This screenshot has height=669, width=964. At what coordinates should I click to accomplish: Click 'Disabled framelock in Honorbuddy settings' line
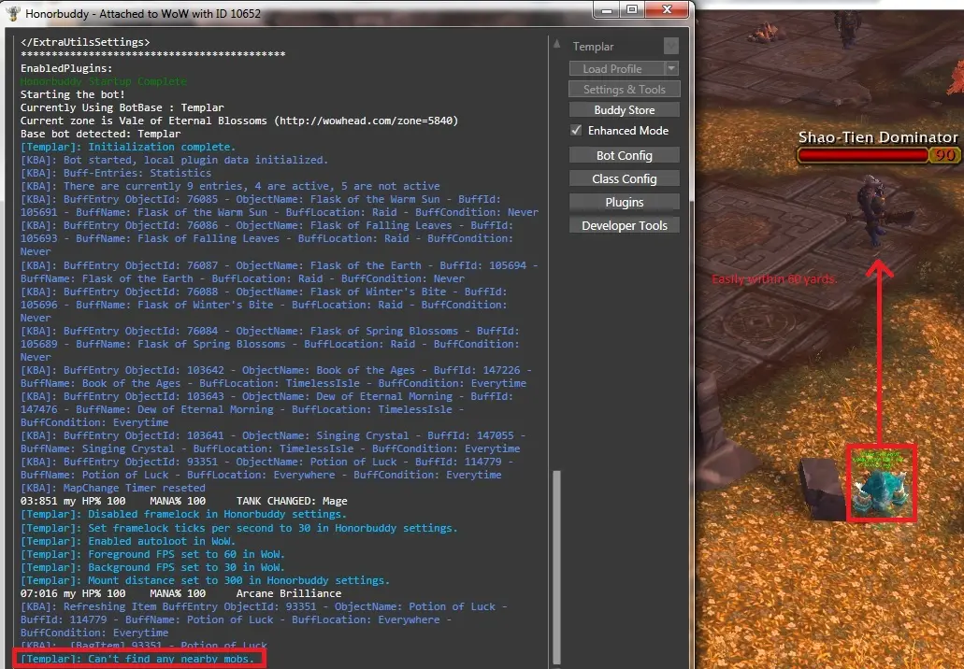(183, 514)
